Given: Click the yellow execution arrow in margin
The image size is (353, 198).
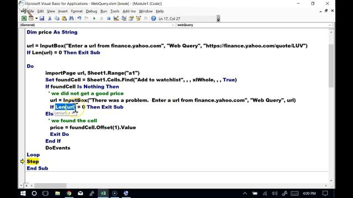Looking at the screenshot, I should [22, 161].
